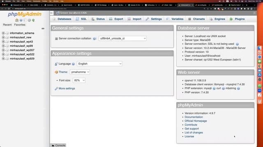Open Finder from the macOS dock
Screen dimensions: 263x147
[x=259, y=48]
